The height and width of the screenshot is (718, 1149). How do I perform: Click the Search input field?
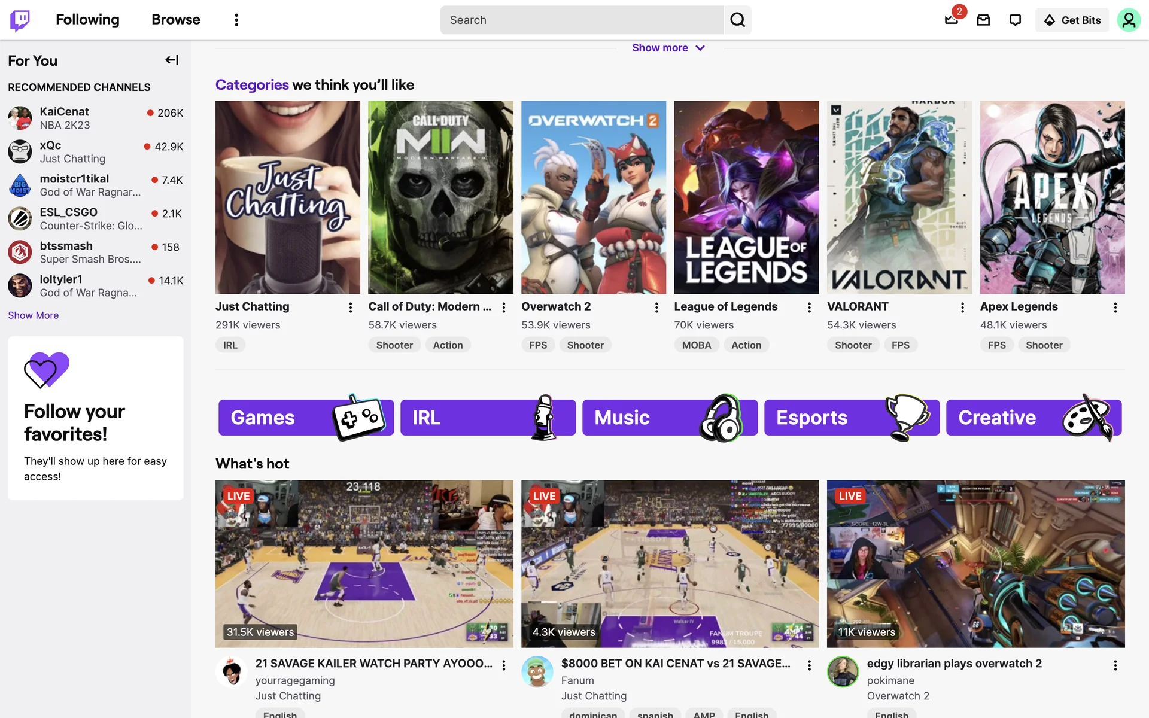coord(581,20)
